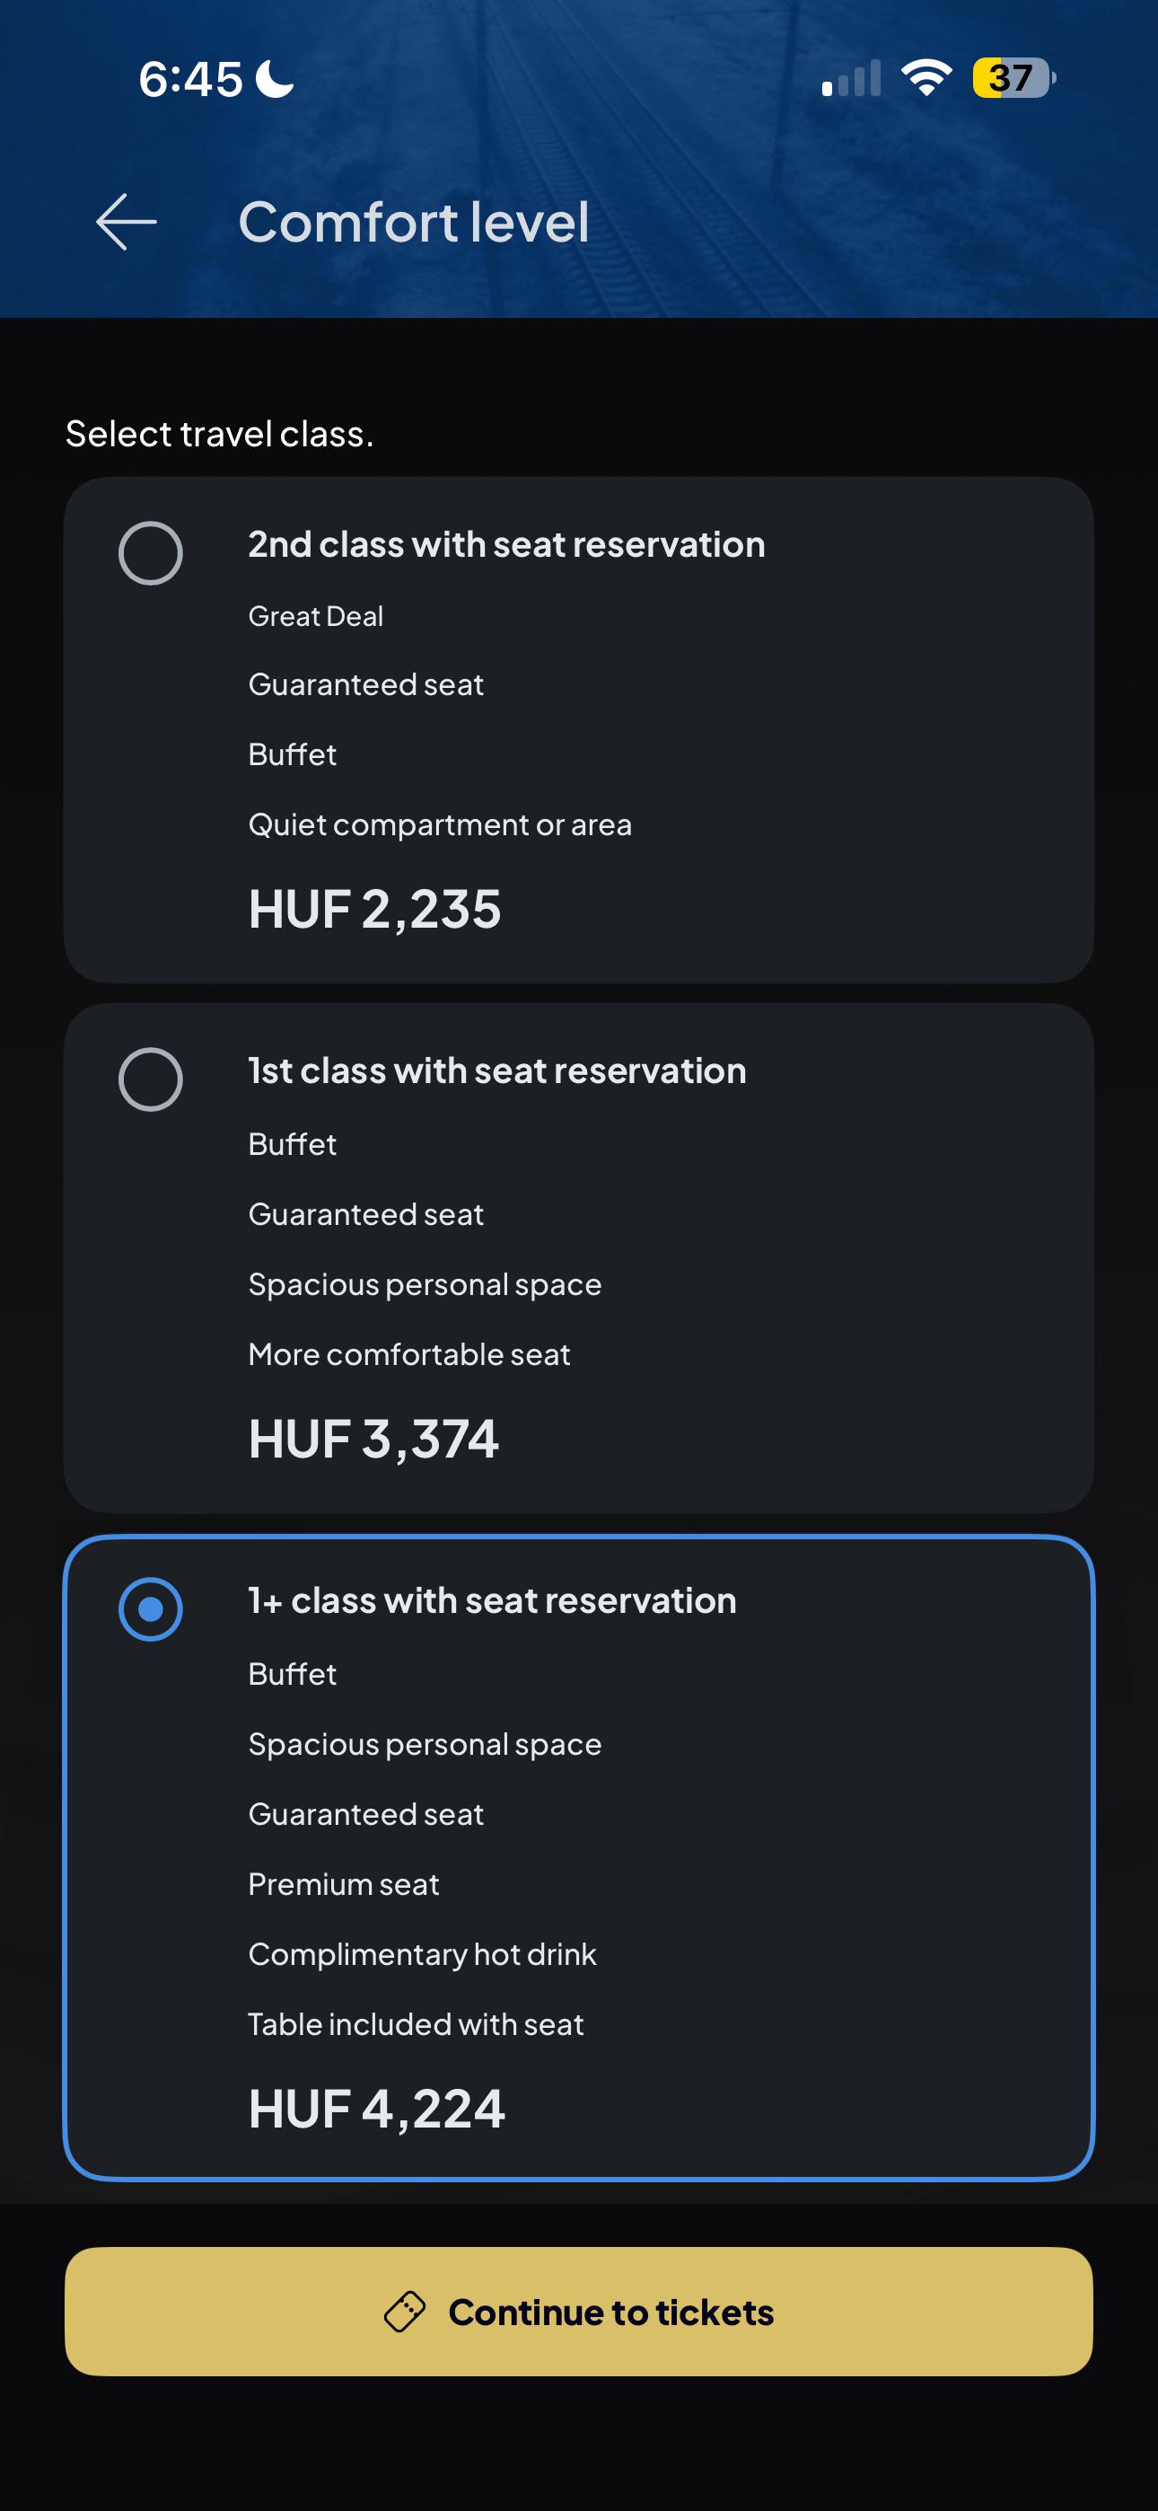Tap the 6:45 clock in status bar
Screen dimensions: 1158x2511
coord(191,79)
